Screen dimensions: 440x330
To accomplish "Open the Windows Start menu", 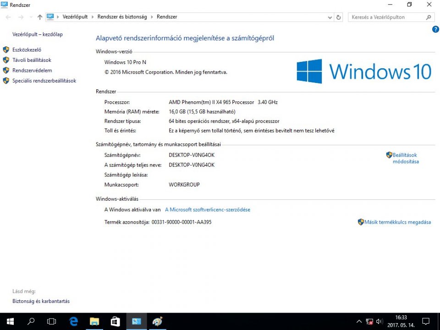I will pos(10,322).
